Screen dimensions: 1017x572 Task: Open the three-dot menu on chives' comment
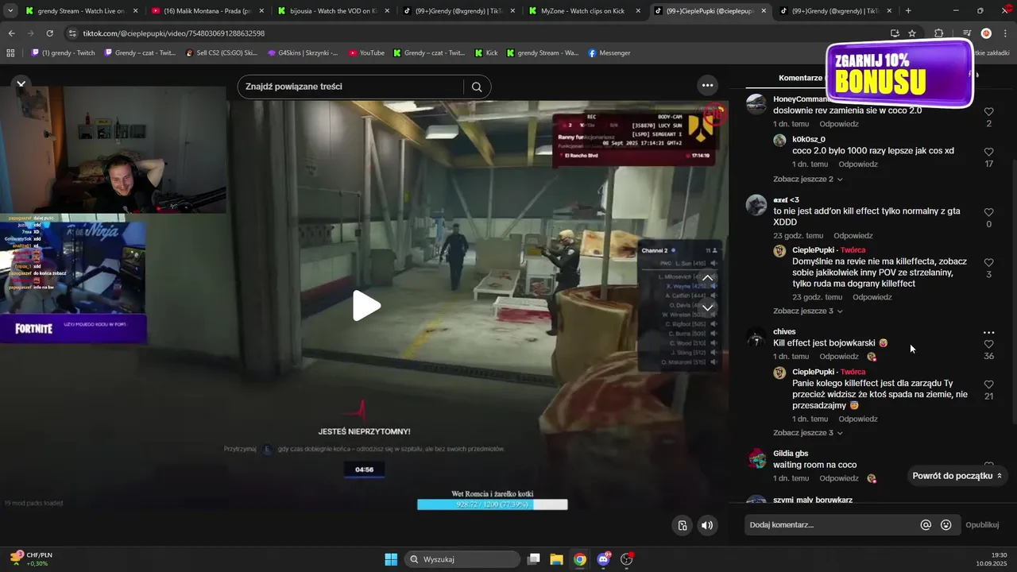coord(988,333)
